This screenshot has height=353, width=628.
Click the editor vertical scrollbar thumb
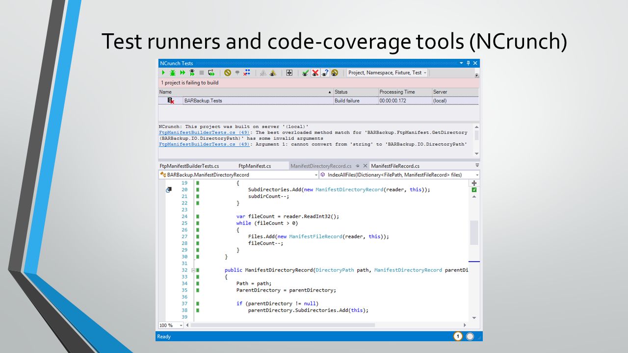(474, 232)
